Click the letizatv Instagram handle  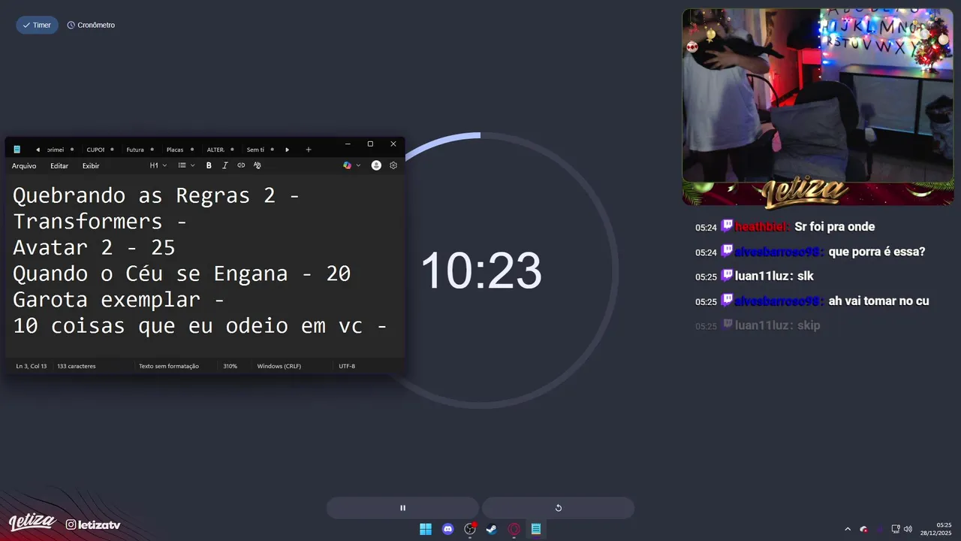(93, 524)
